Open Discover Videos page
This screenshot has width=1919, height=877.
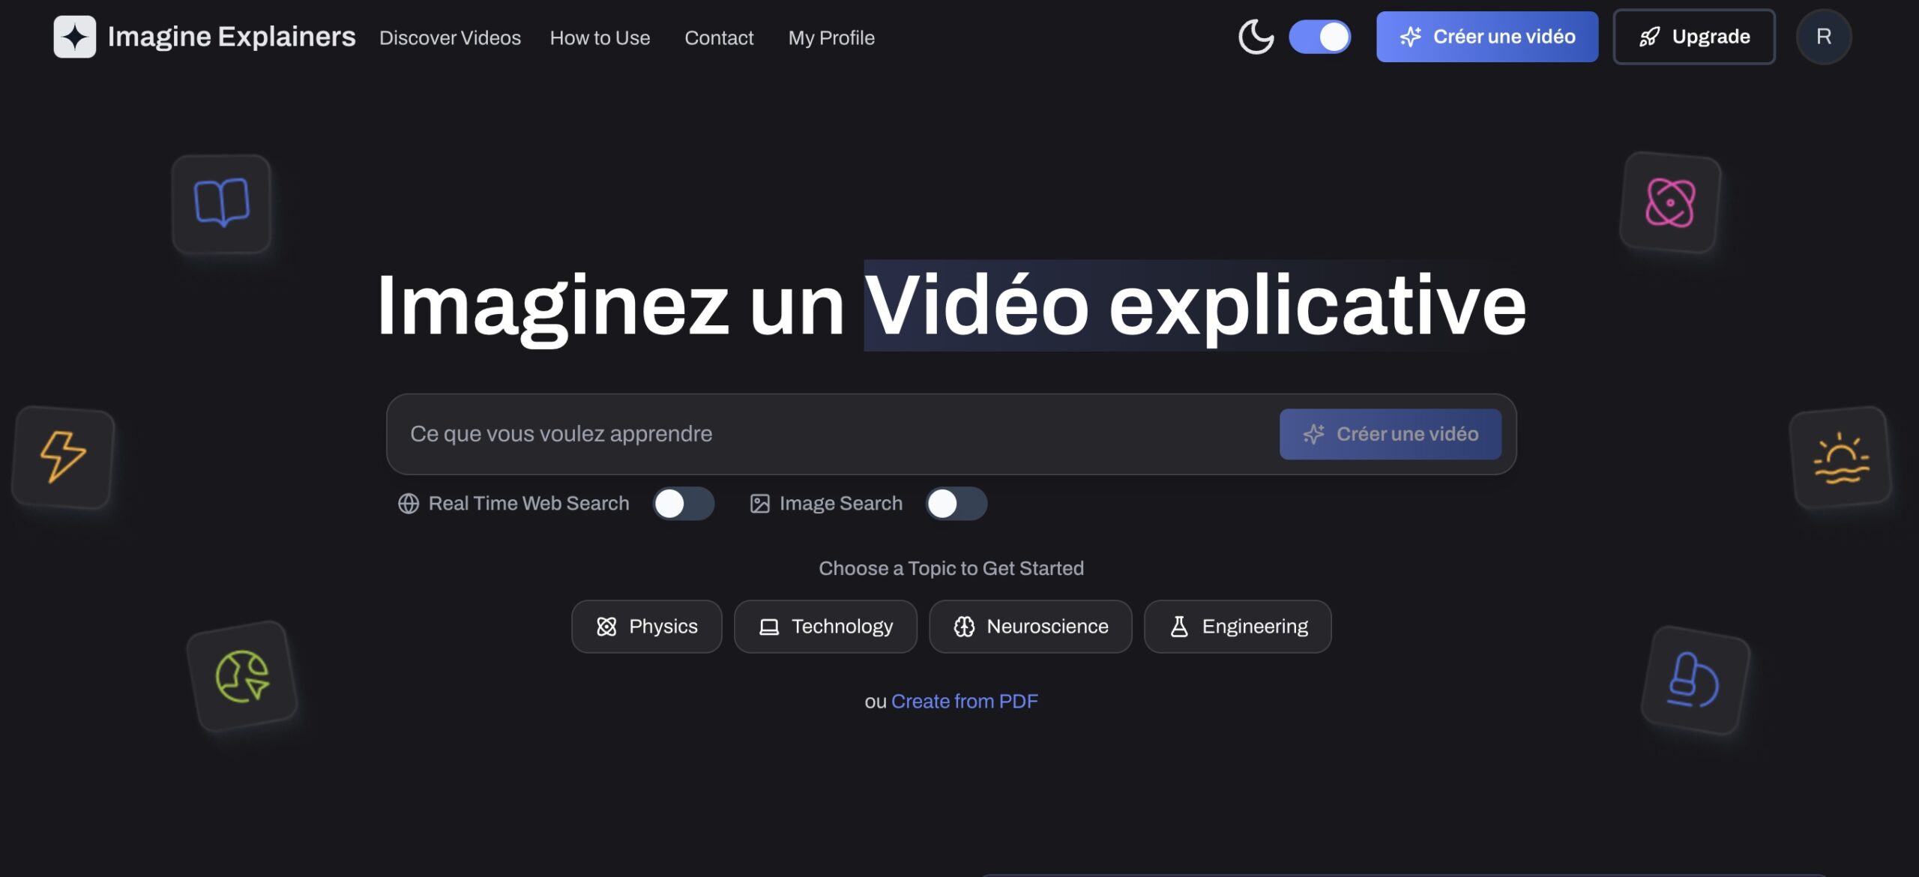pos(450,37)
